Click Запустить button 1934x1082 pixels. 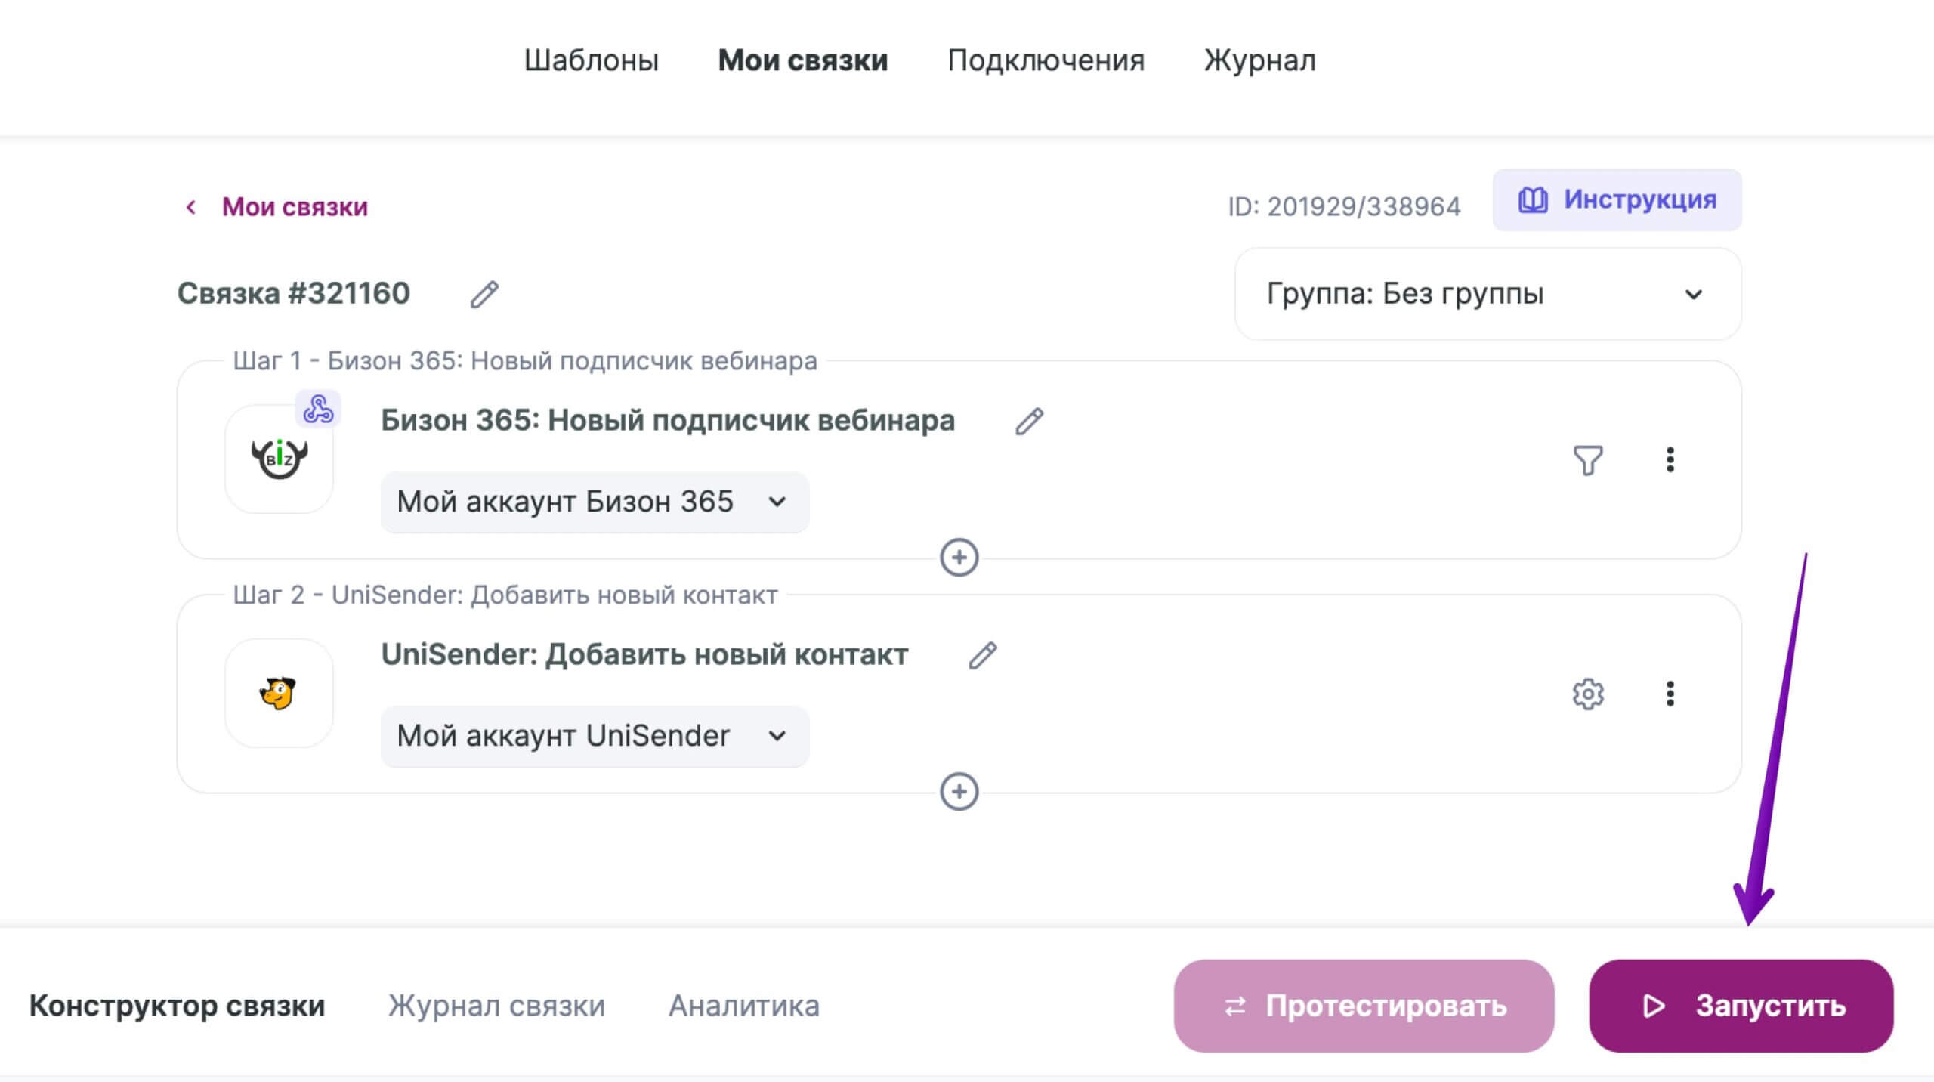(1741, 1006)
